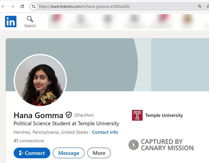Image resolution: width=209 pixels, height=163 pixels.
Task: Open the Contact info link
Action: coord(105,132)
